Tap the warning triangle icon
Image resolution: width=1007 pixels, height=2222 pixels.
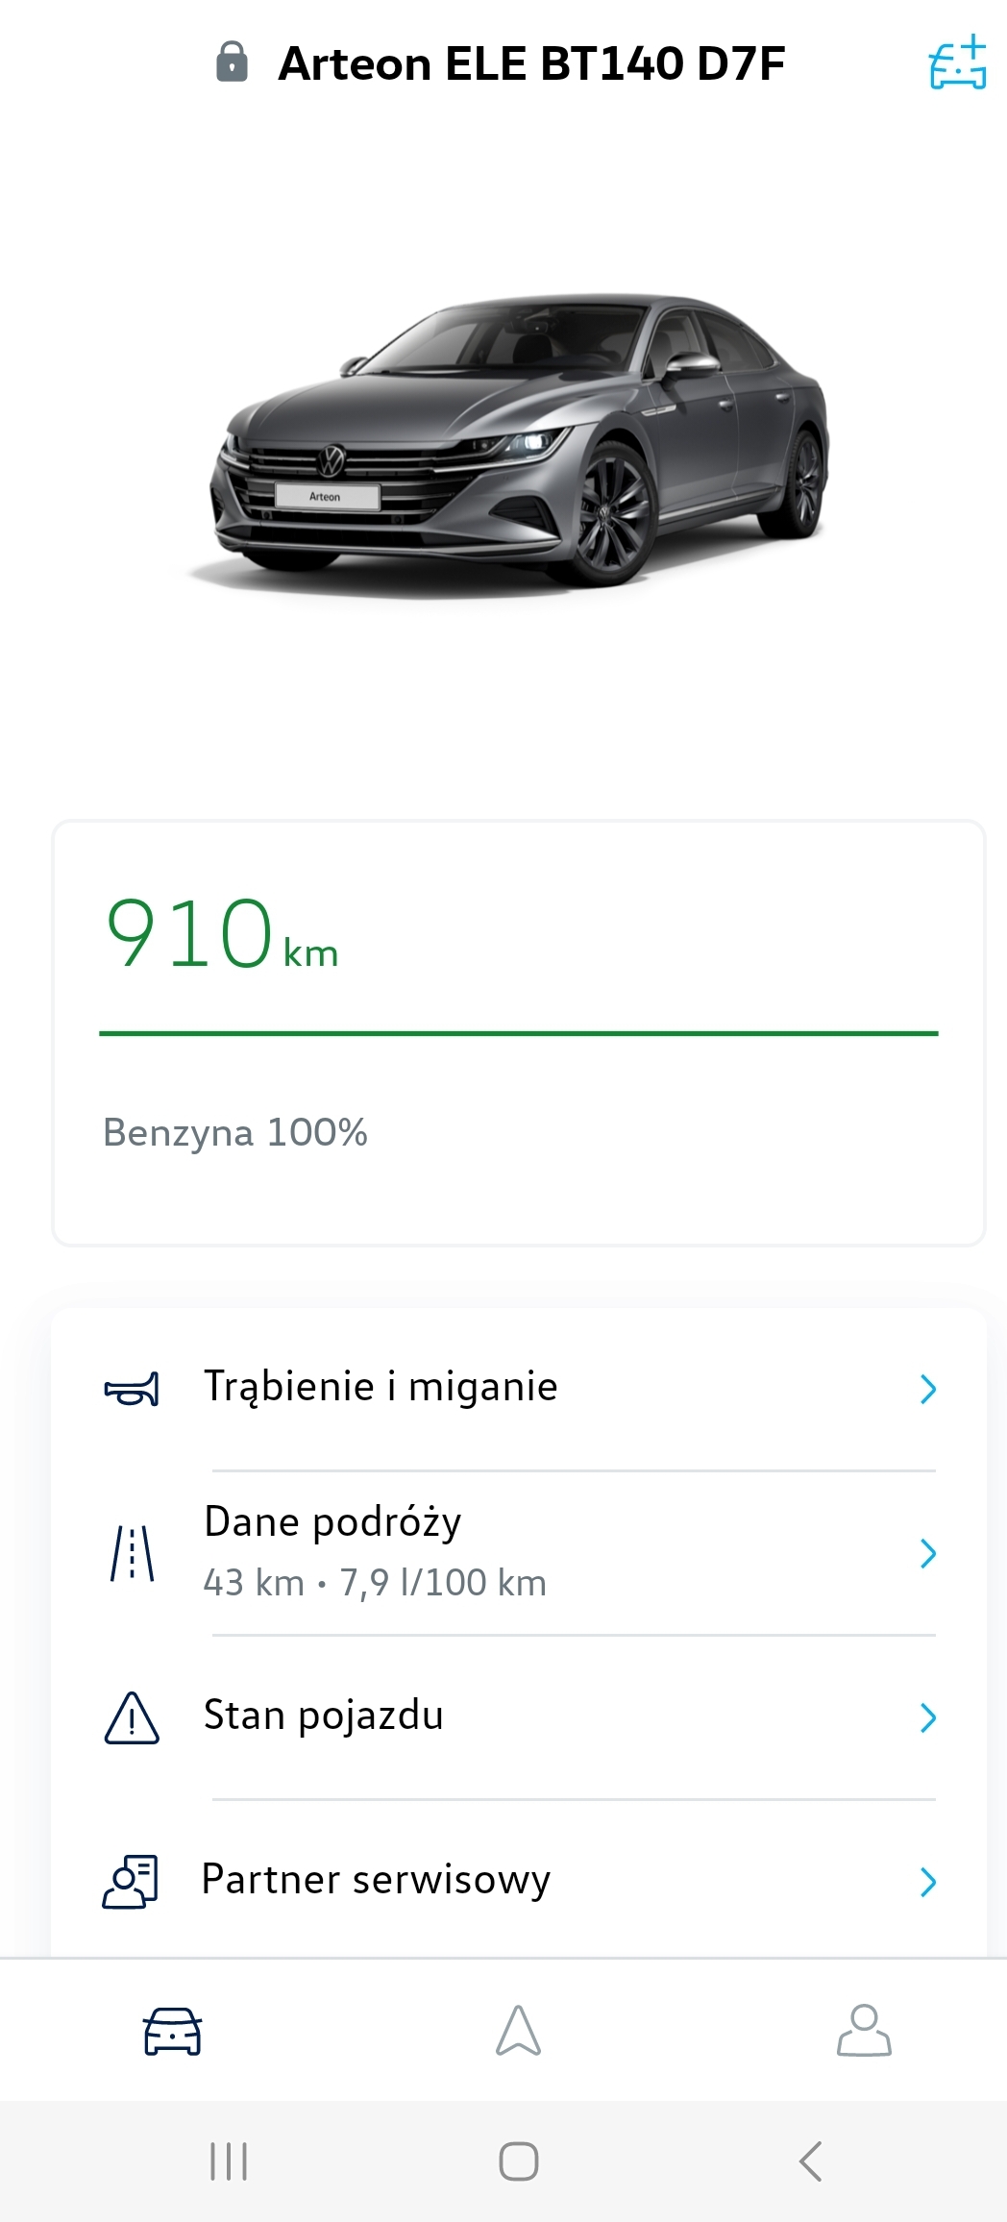[132, 1717]
